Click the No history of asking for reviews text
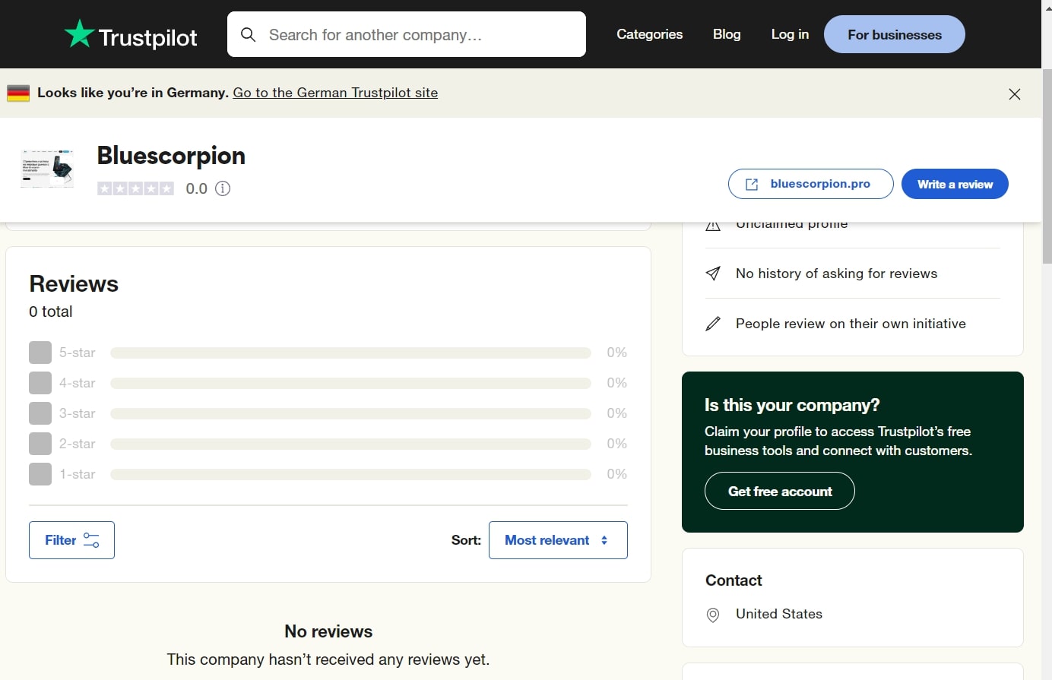 [x=836, y=274]
